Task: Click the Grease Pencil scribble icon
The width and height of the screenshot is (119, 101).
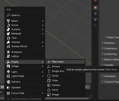Action: (8, 46)
